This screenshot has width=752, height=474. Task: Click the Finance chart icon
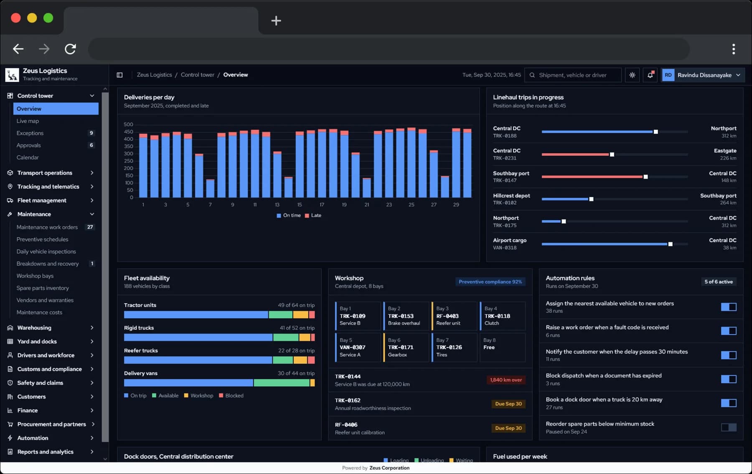click(10, 411)
